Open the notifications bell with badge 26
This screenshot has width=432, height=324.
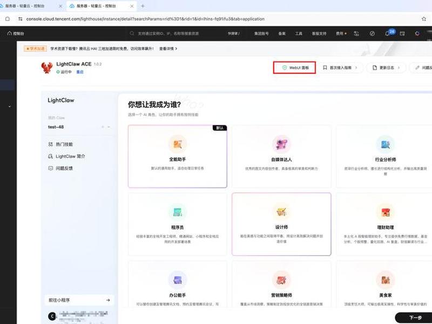[x=388, y=33]
